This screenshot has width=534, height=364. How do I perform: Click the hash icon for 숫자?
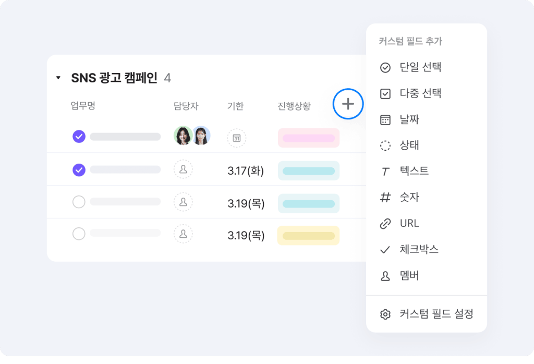coord(385,198)
